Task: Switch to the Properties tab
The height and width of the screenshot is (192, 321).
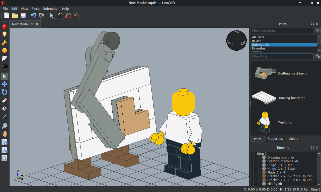Action: click(x=275, y=139)
